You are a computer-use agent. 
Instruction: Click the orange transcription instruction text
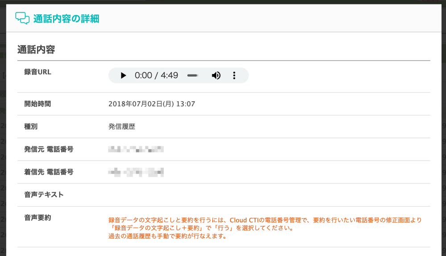tap(265, 228)
